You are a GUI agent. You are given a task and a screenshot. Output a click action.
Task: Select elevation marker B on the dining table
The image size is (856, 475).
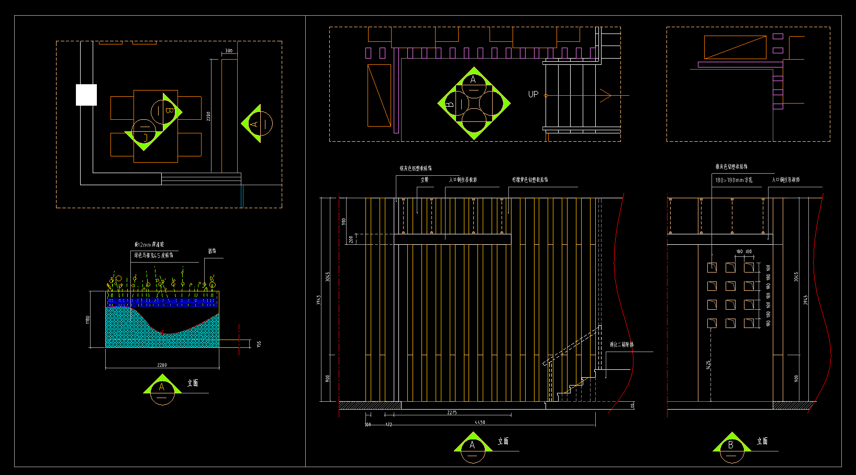[166, 111]
